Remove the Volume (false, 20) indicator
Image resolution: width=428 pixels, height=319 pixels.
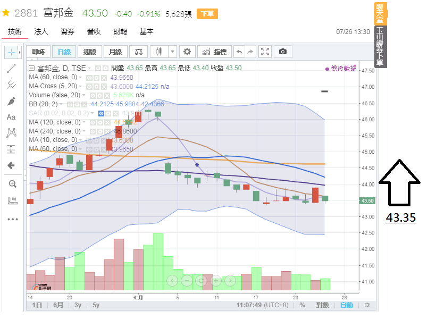[x=107, y=96]
